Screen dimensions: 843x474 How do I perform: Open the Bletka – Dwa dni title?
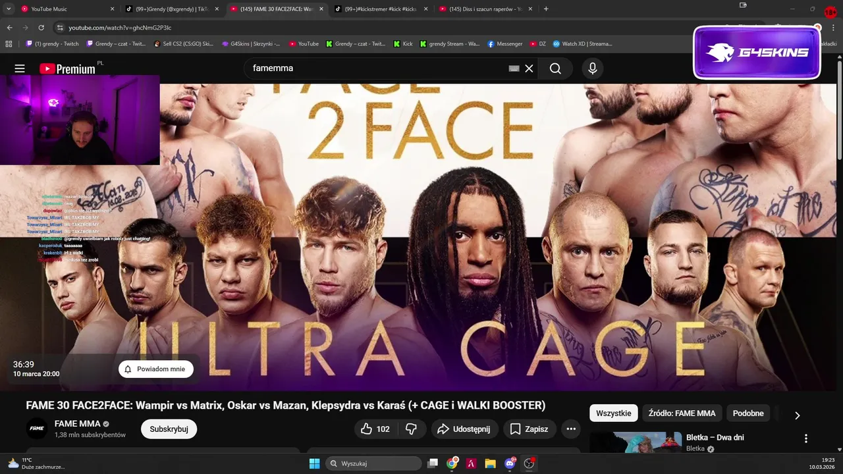click(x=715, y=438)
